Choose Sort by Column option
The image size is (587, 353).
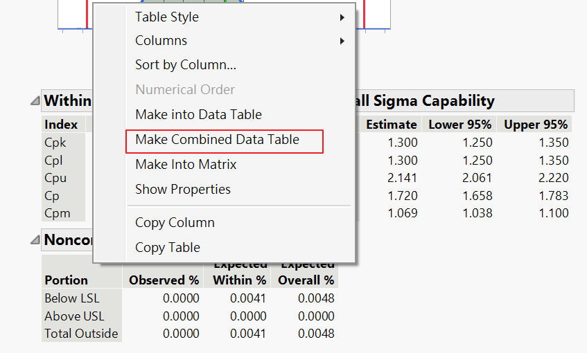pos(186,65)
